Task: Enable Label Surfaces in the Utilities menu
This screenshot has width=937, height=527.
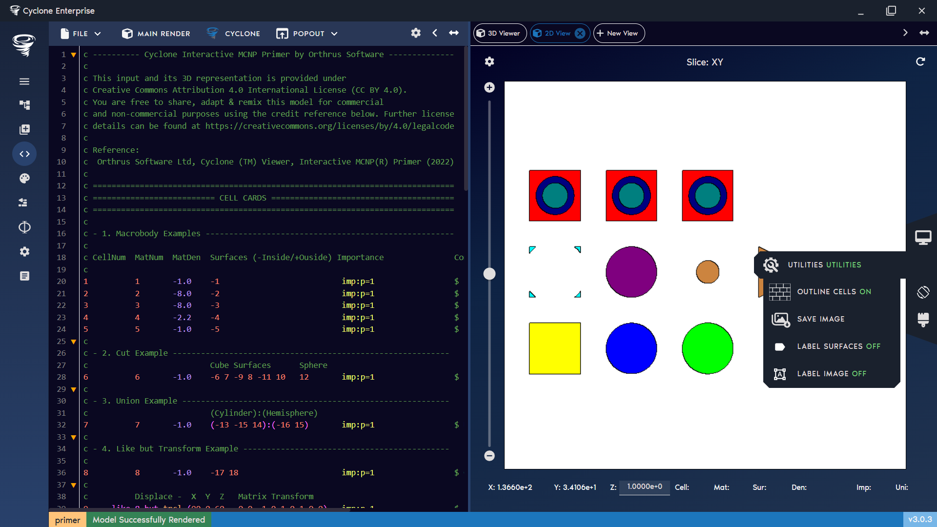Action: click(x=839, y=346)
